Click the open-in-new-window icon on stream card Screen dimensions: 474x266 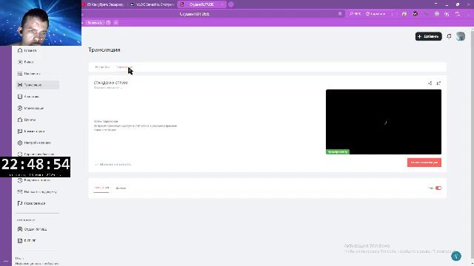(438, 83)
